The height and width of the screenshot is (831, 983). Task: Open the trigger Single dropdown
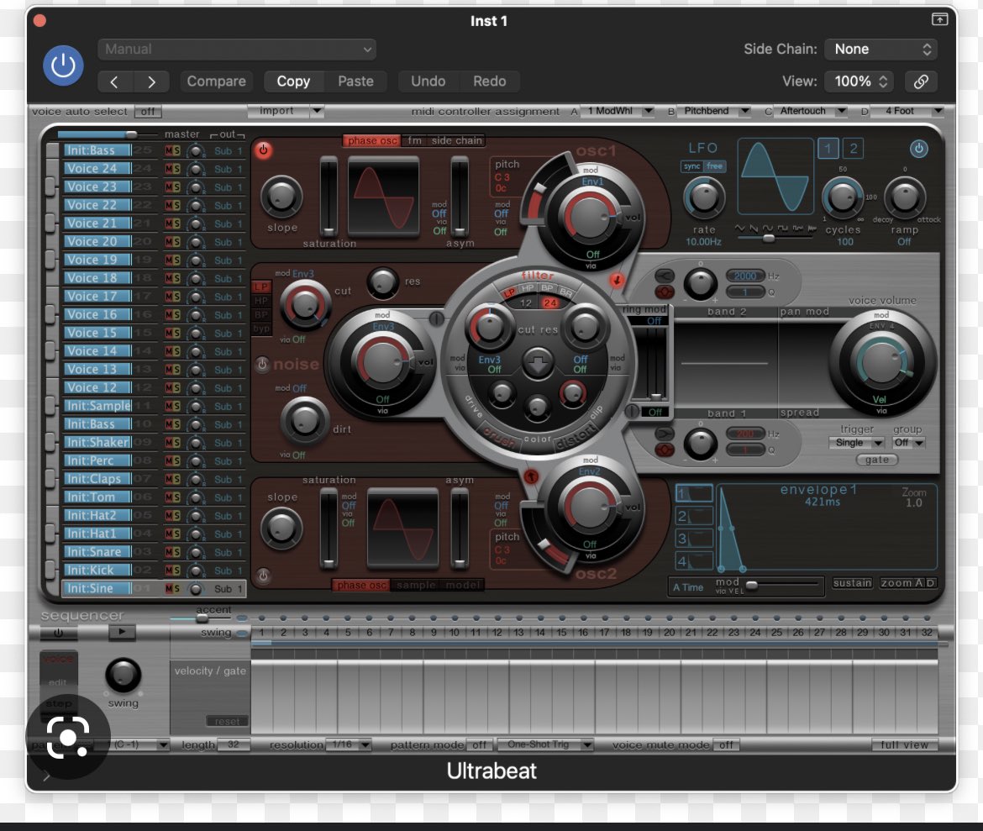(x=856, y=443)
